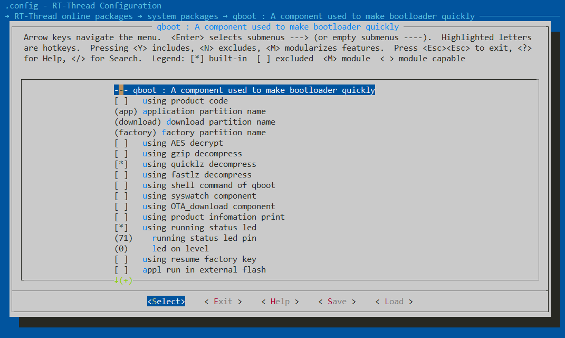This screenshot has width=565, height=338.
Task: Click the green scroll-down (+) indicator
Action: (123, 280)
